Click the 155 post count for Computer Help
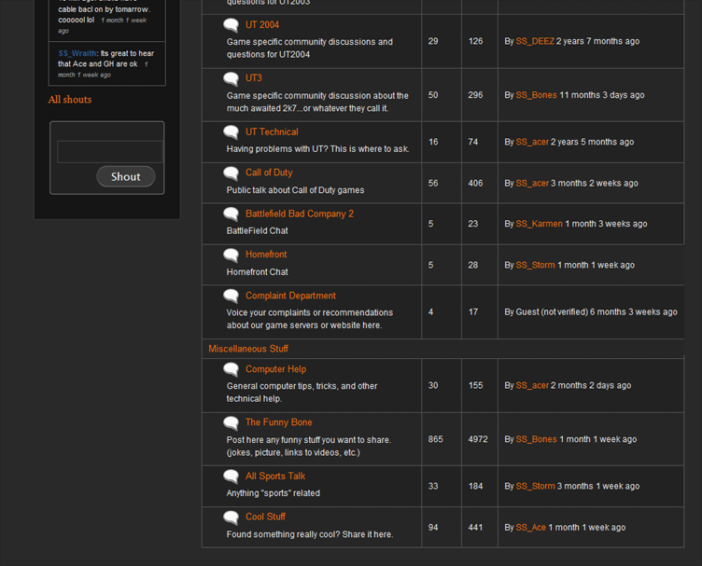This screenshot has height=566, width=702. 475,385
